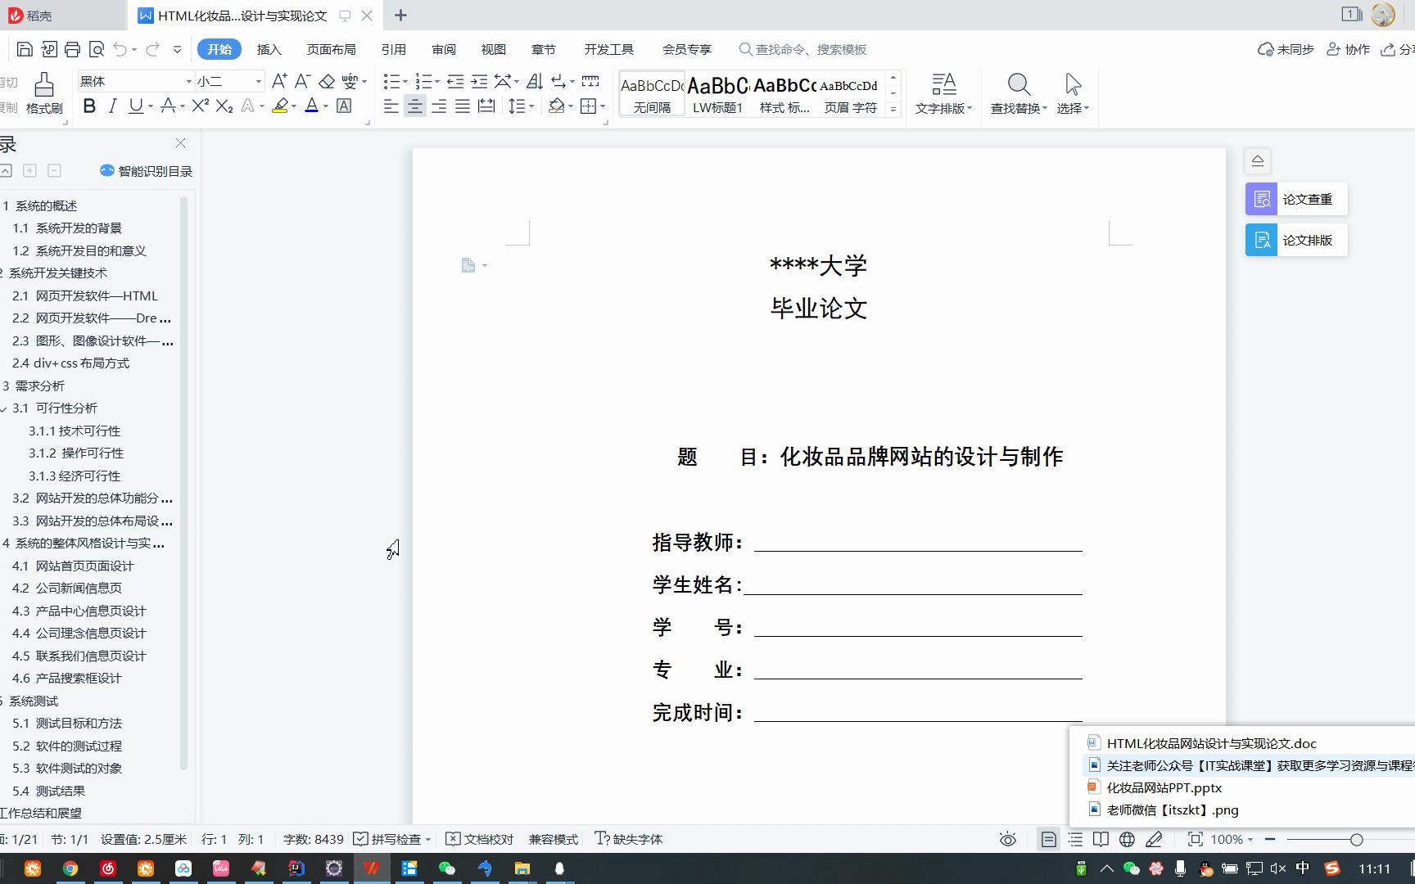Enable eye-protection mode in status bar
Image resolution: width=1415 pixels, height=884 pixels.
[1007, 839]
